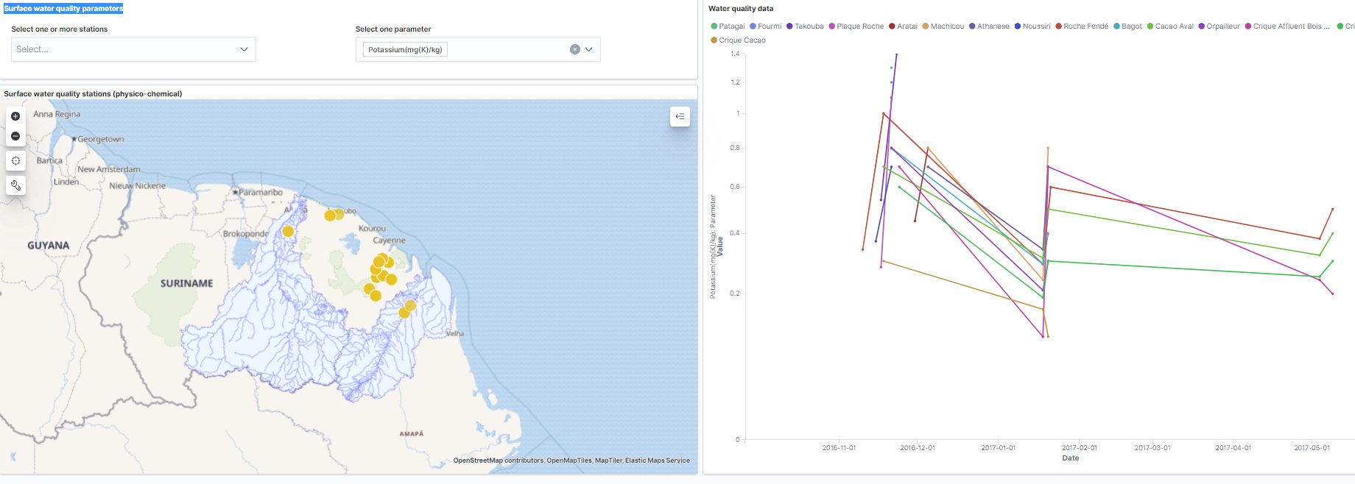
Task: Fit map to data bounds
Action: pyautogui.click(x=15, y=160)
